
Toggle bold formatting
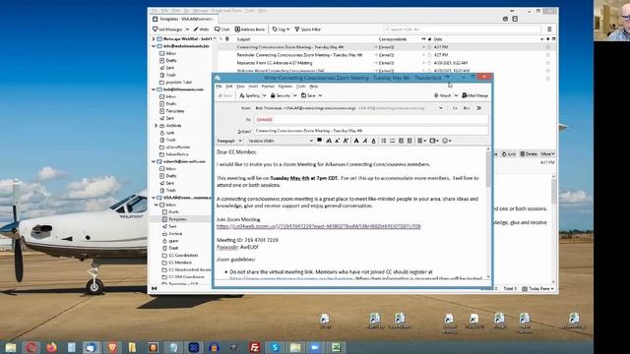pos(356,141)
